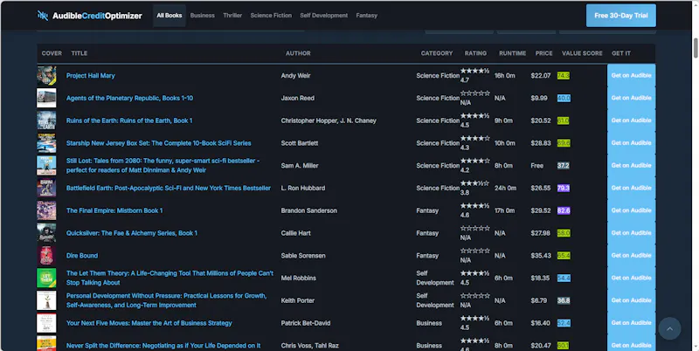Click the Starship New Jersey cover thumbnail
Screen dimensions: 699x351
tap(46, 143)
